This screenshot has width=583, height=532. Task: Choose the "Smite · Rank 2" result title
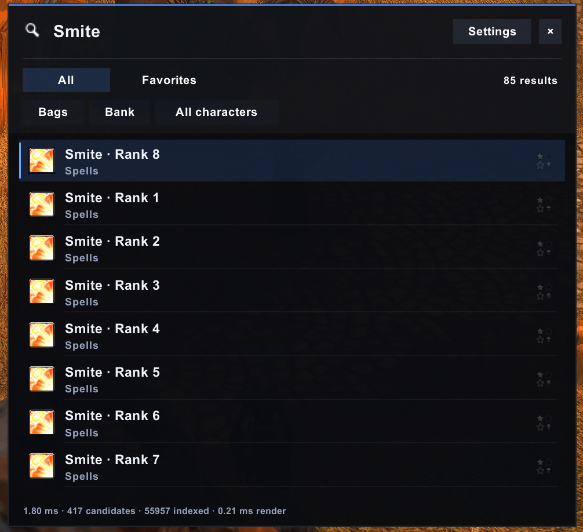(x=112, y=241)
